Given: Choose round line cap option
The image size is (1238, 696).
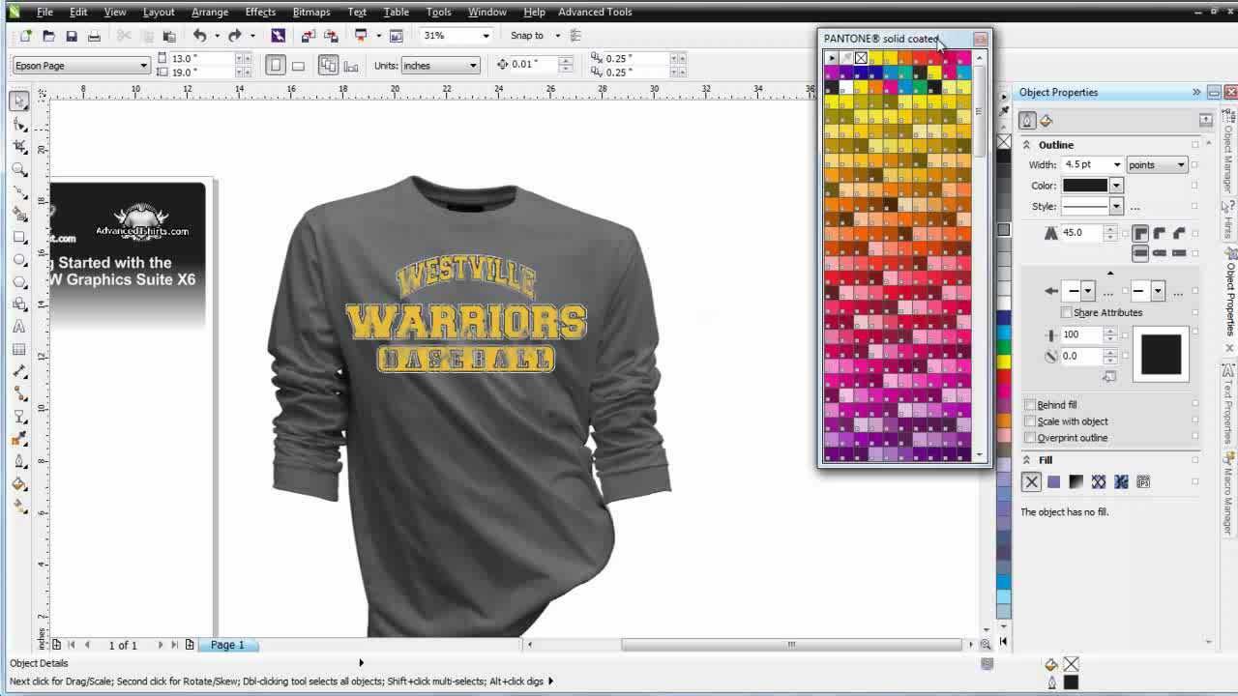Looking at the screenshot, I should [1159, 252].
